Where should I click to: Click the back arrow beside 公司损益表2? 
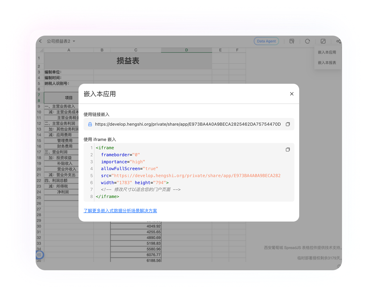tap(40, 41)
